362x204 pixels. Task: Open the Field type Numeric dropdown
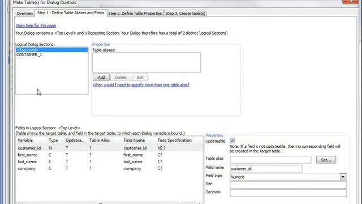click(x=343, y=177)
